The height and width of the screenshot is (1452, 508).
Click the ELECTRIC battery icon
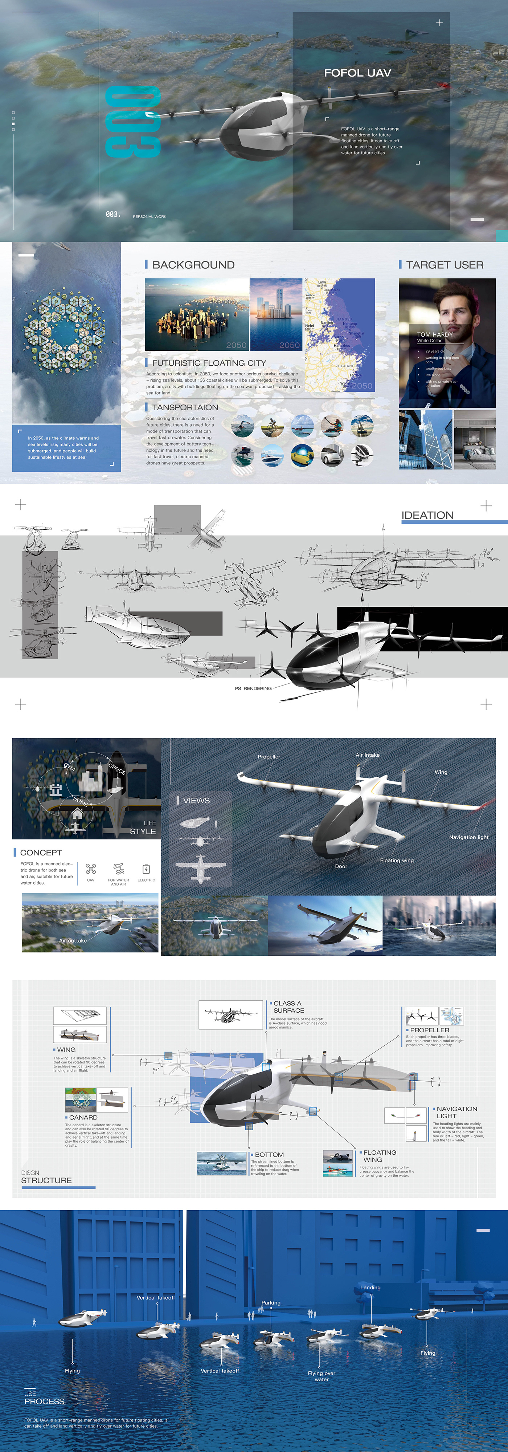[x=146, y=869]
